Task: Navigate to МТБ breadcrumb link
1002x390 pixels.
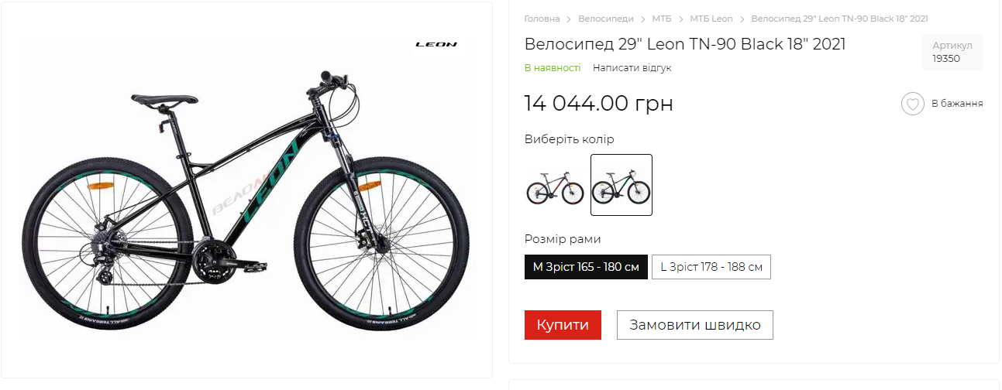Action: coord(662,19)
